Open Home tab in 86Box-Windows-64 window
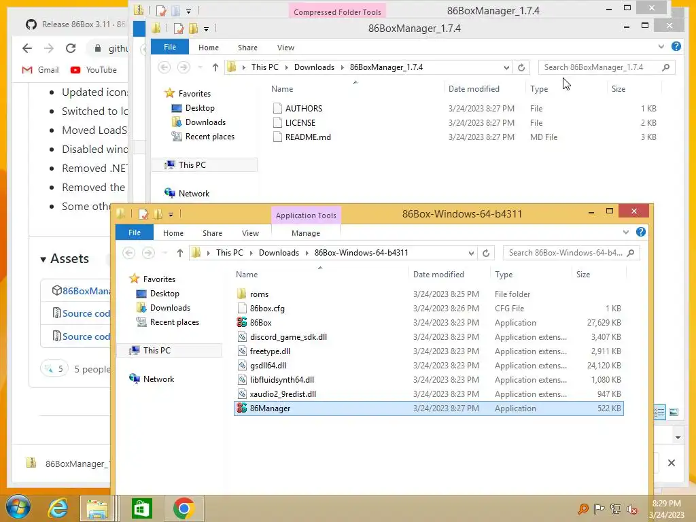This screenshot has height=522, width=696. (173, 233)
